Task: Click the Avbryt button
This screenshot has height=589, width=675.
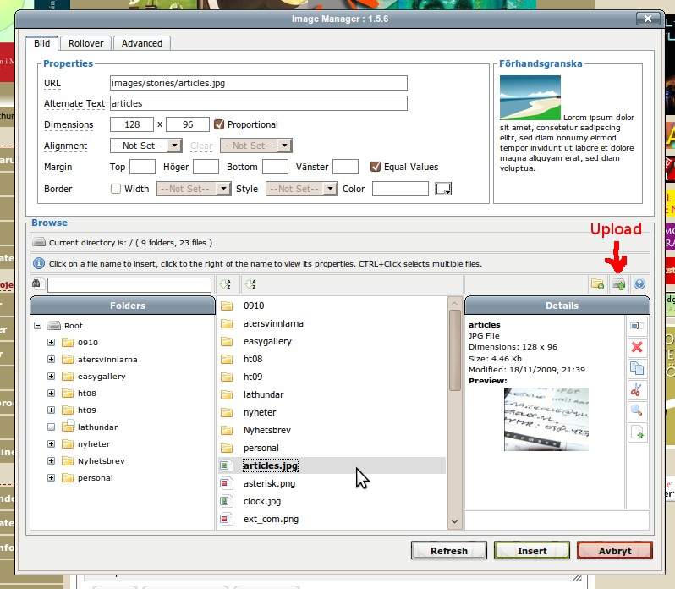Action: coord(615,551)
